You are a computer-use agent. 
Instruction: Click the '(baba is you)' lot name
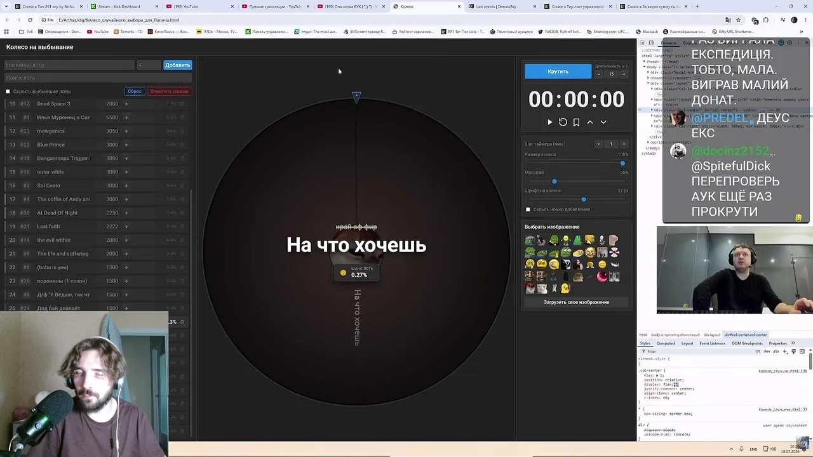(53, 267)
